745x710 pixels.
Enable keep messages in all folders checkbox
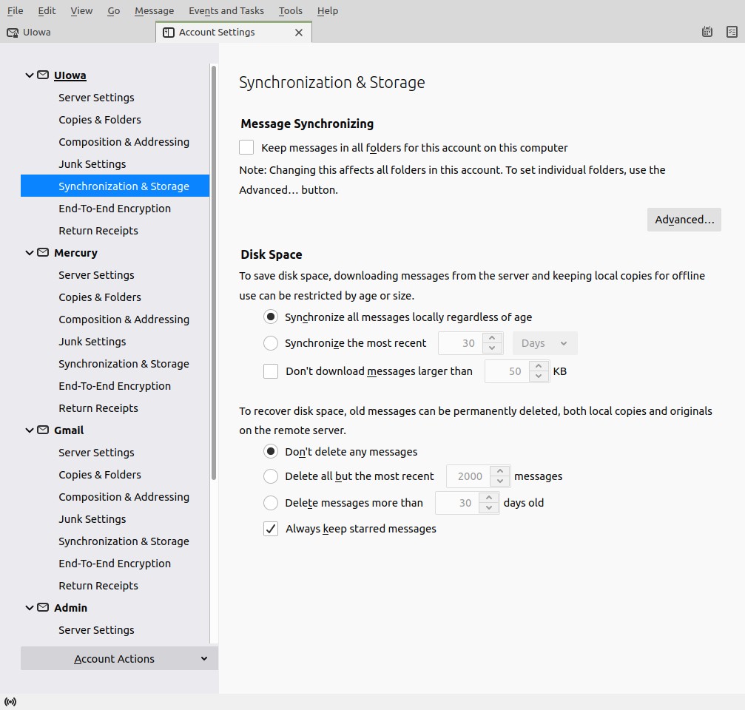coord(246,147)
